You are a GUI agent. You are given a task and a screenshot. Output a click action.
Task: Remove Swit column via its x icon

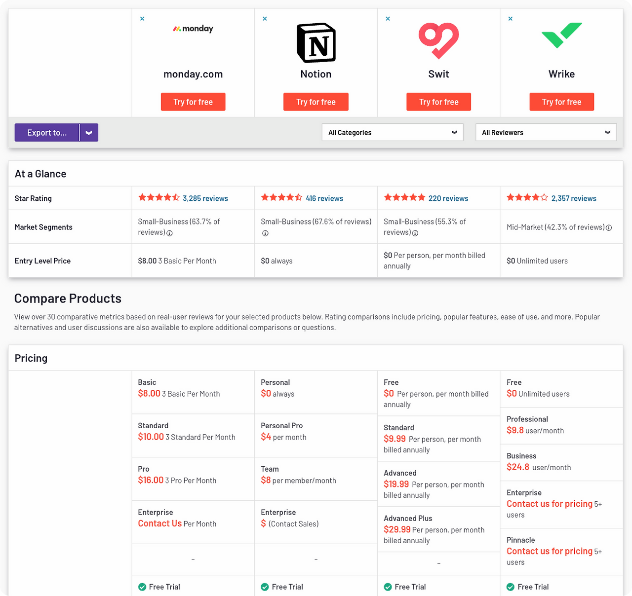click(388, 19)
